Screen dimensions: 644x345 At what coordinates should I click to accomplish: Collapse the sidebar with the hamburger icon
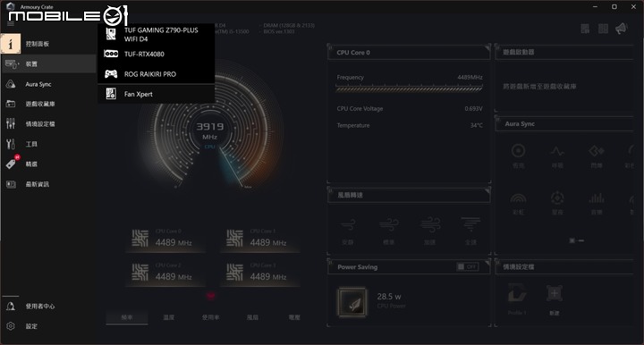pyautogui.click(x=11, y=24)
